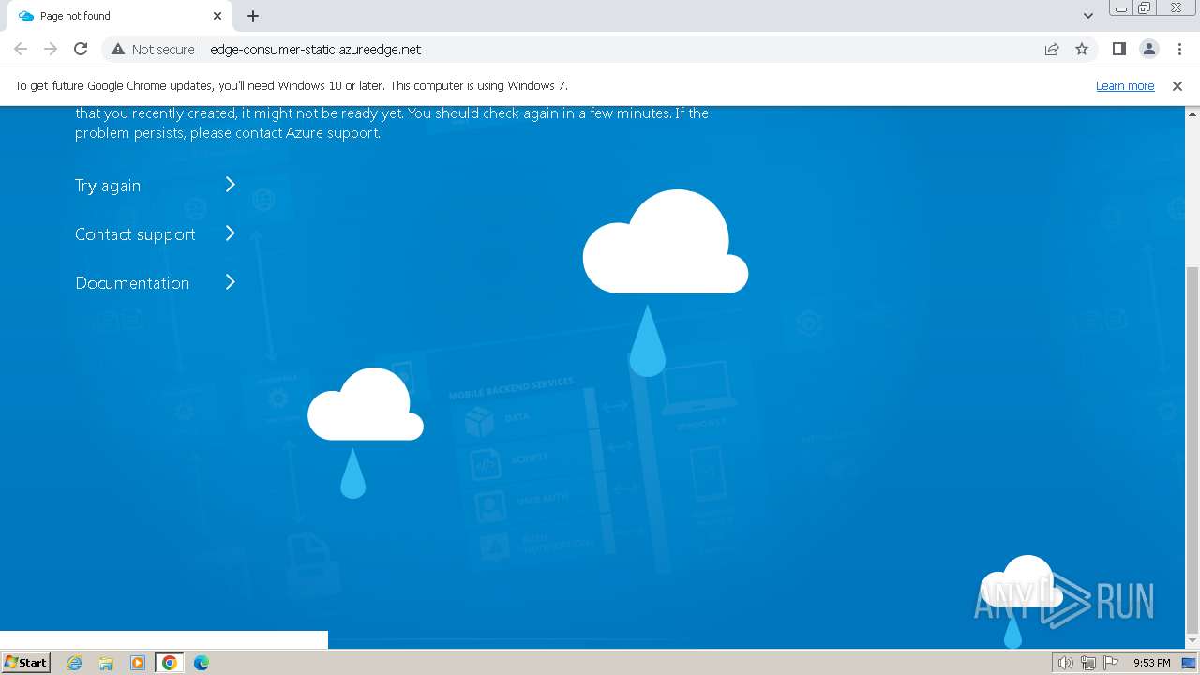Click the Show desktop button
The height and width of the screenshot is (675, 1200).
point(1190,663)
